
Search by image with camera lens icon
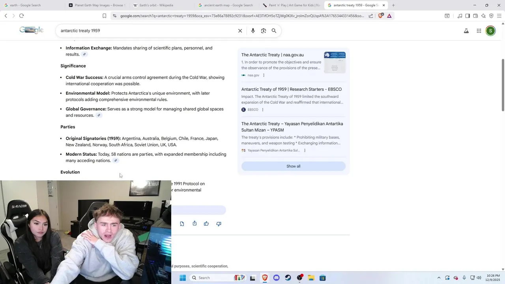(264, 31)
